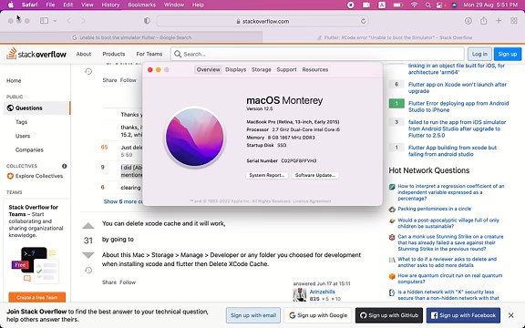This screenshot has width=525, height=328.
Task: Open Products menu in Stack Overflow header
Action: pos(114,54)
